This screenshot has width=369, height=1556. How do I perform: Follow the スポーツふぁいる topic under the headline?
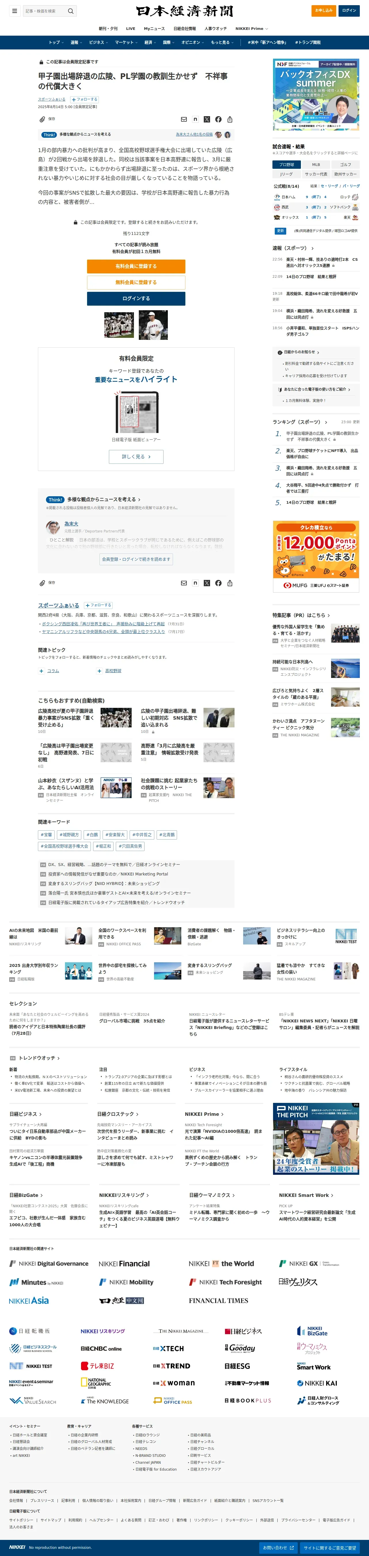coord(84,99)
